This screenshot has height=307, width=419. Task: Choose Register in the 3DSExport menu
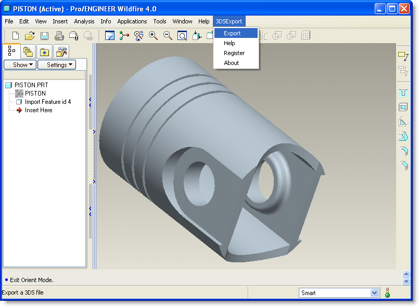(234, 53)
